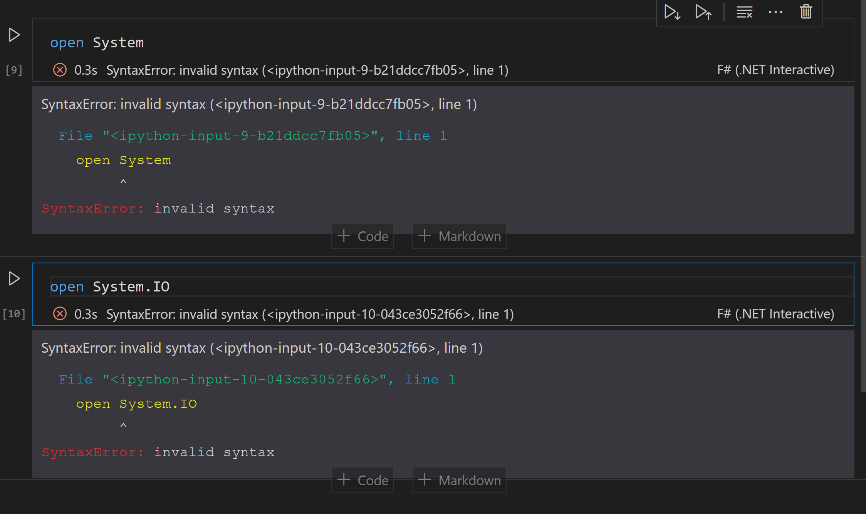
Task: Click ipython-input-10 File traceback line
Action: [x=257, y=379]
